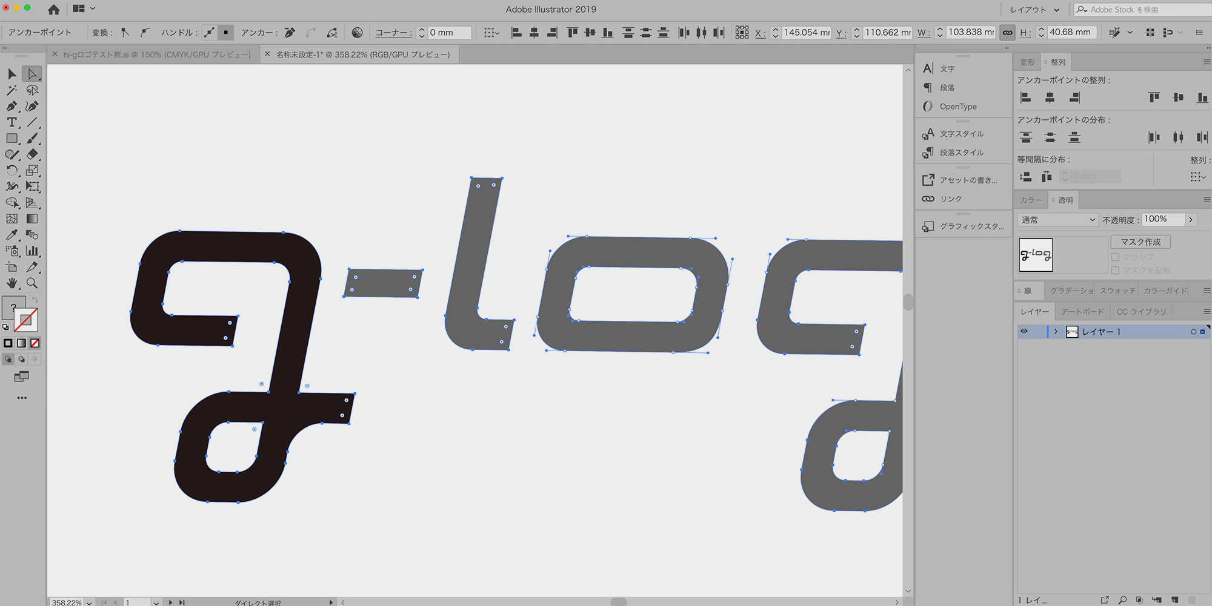
Task: Open the arrange documents dropdown
Action: coord(84,9)
